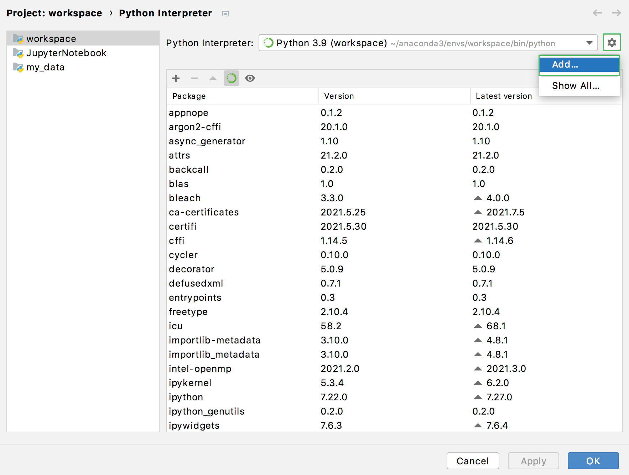Select the my_data project
The height and width of the screenshot is (475, 629).
[45, 67]
